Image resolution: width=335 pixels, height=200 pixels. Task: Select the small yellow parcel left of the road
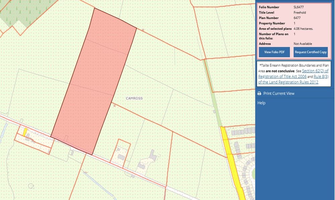[x=25, y=131]
